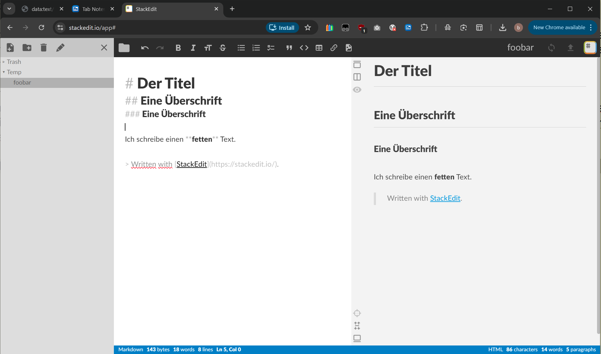Toggle the side preview button
This screenshot has height=354, width=601.
point(357,77)
